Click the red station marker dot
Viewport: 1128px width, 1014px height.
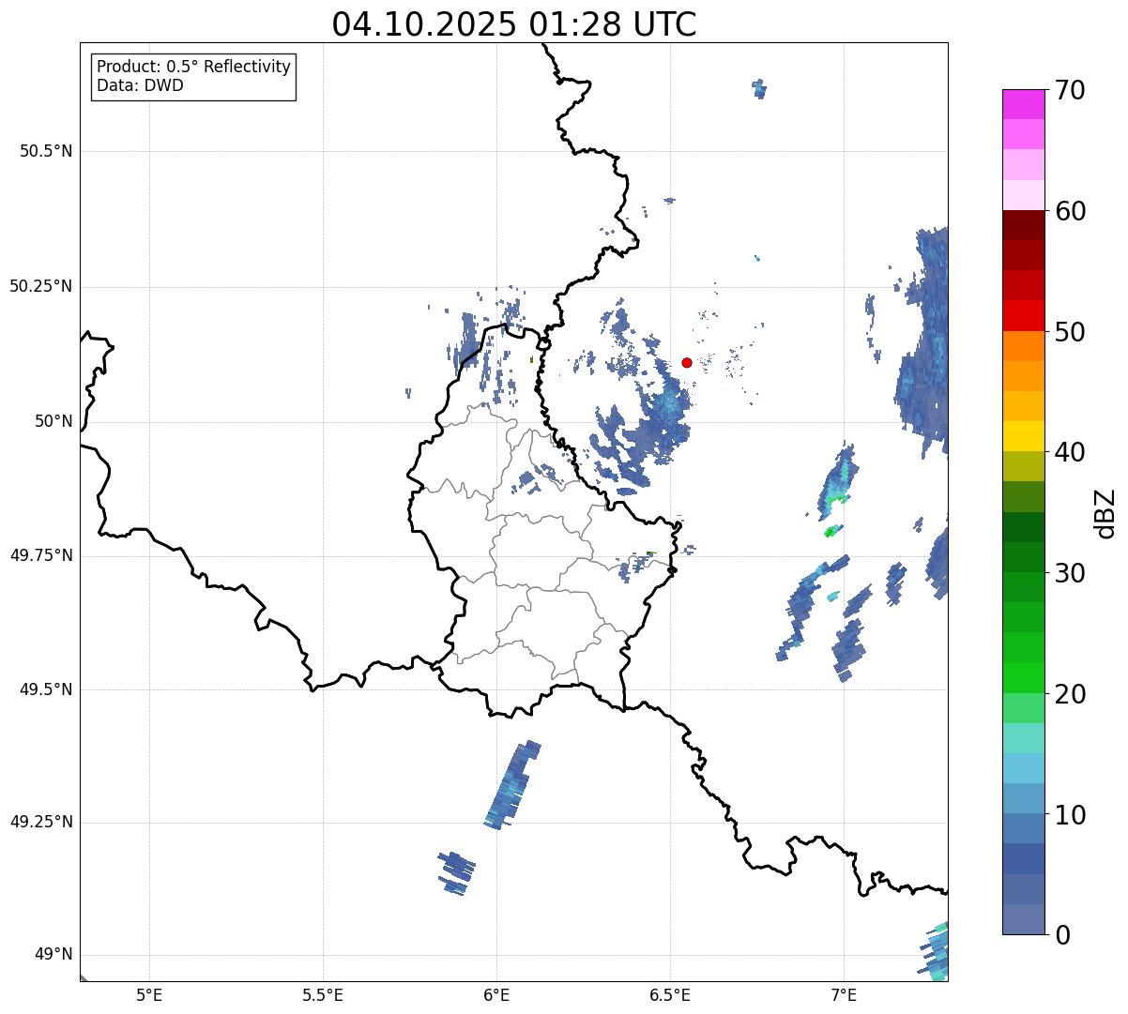687,362
